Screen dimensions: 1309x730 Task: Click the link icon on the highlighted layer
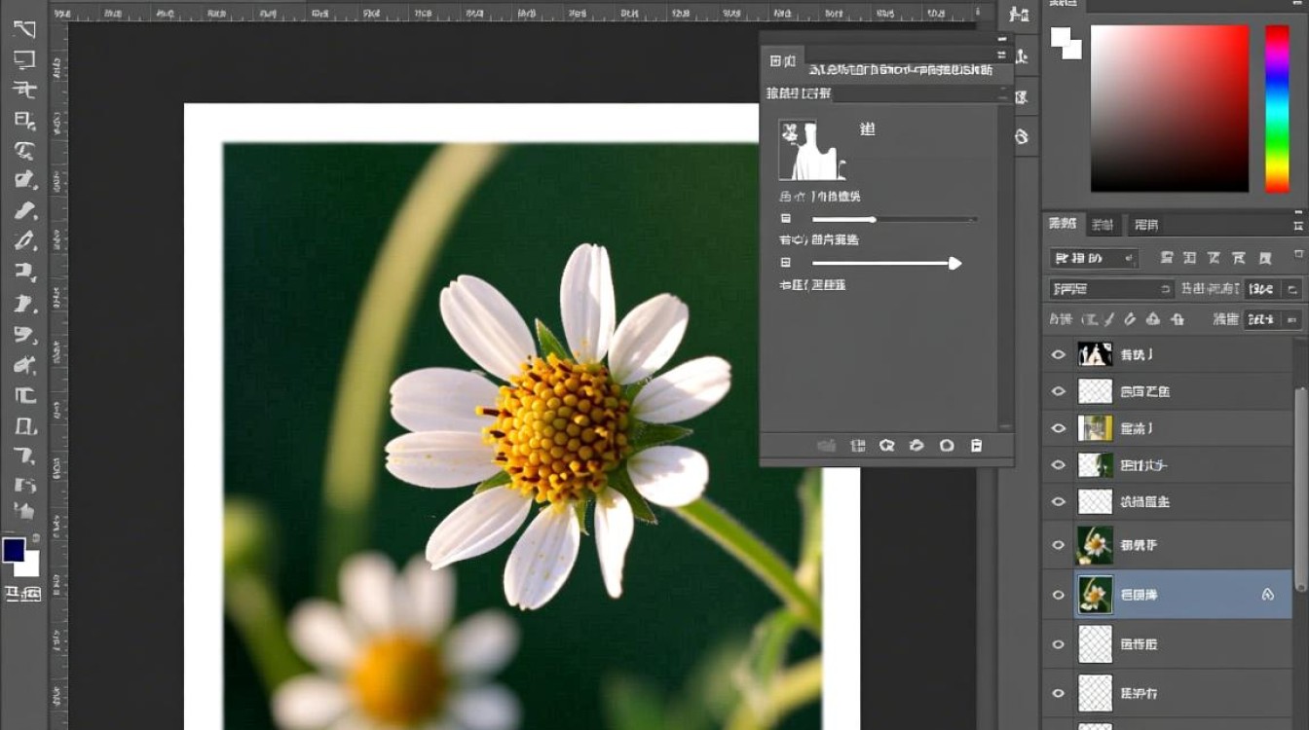1267,595
